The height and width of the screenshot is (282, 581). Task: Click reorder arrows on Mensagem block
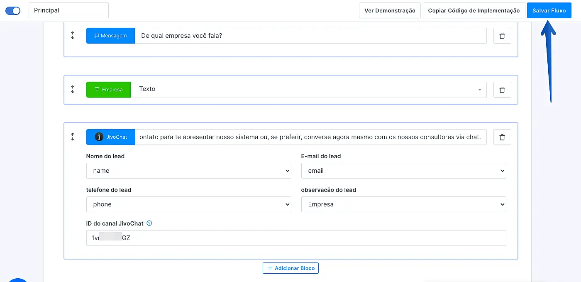(x=73, y=36)
